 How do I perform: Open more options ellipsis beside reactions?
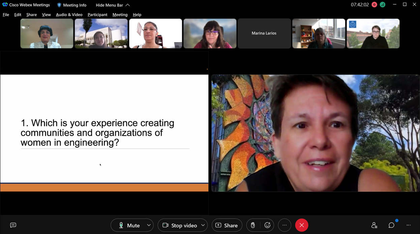(284, 225)
